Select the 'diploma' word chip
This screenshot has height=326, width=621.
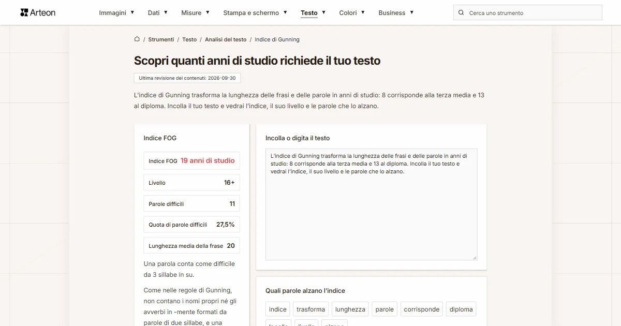click(461, 309)
